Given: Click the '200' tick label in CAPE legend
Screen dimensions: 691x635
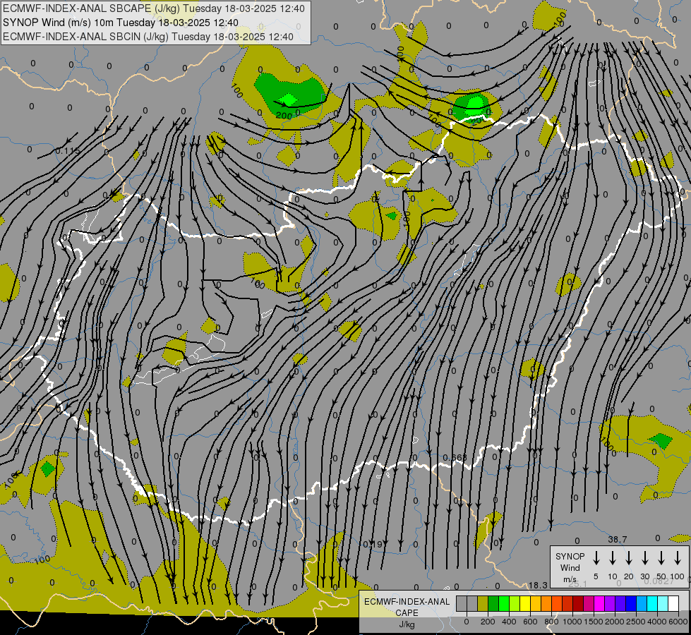Looking at the screenshot, I should [488, 622].
